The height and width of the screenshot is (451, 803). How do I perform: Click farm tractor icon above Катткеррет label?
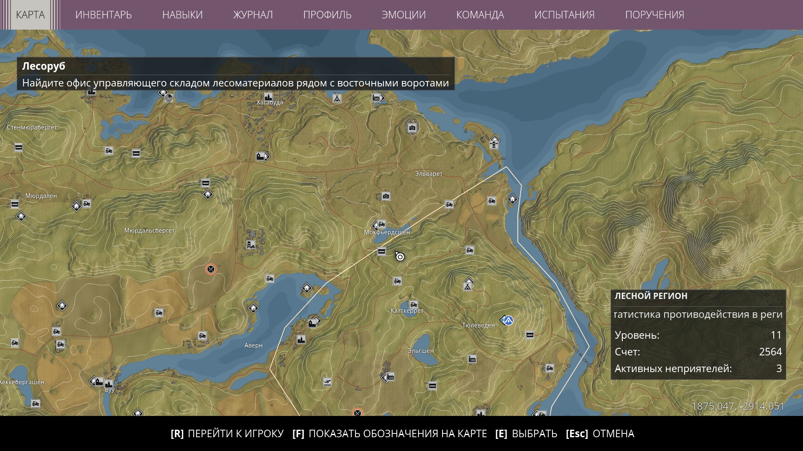pos(414,304)
